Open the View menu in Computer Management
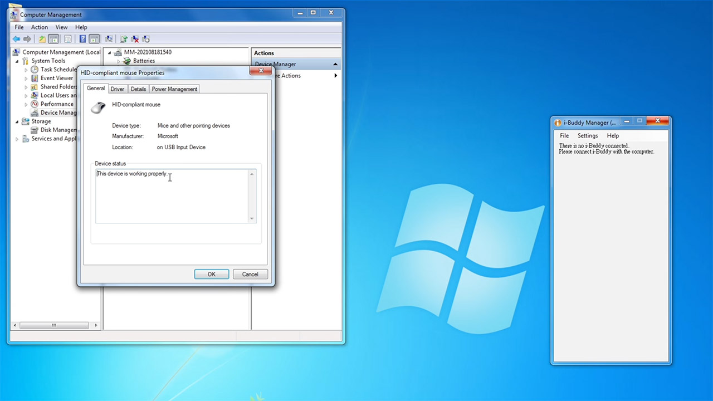 [61, 27]
